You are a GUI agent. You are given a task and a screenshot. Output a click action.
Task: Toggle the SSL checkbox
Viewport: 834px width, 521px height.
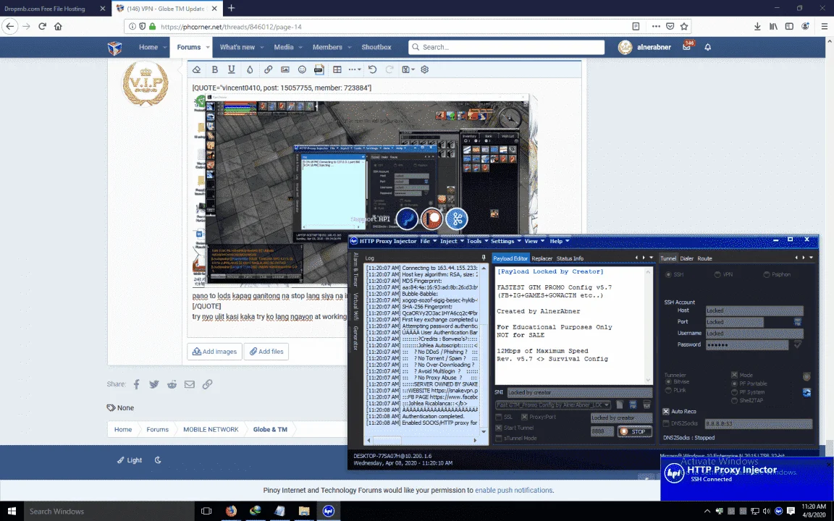[498, 418]
